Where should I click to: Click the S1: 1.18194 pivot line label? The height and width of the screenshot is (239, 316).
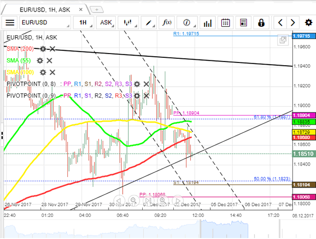(186, 182)
